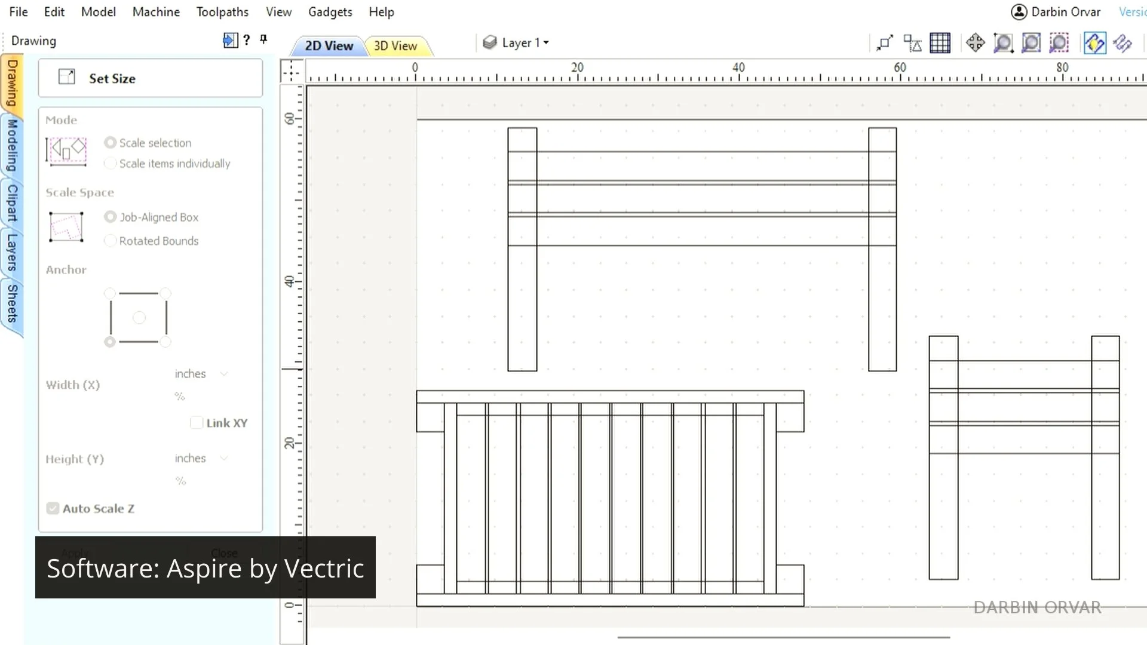Click the help question mark icon
The width and height of the screenshot is (1147, 645).
(246, 40)
